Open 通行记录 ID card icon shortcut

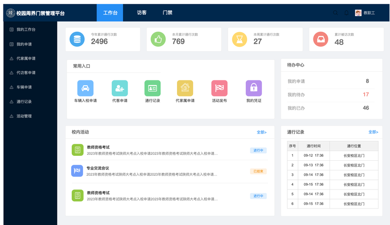(x=153, y=88)
